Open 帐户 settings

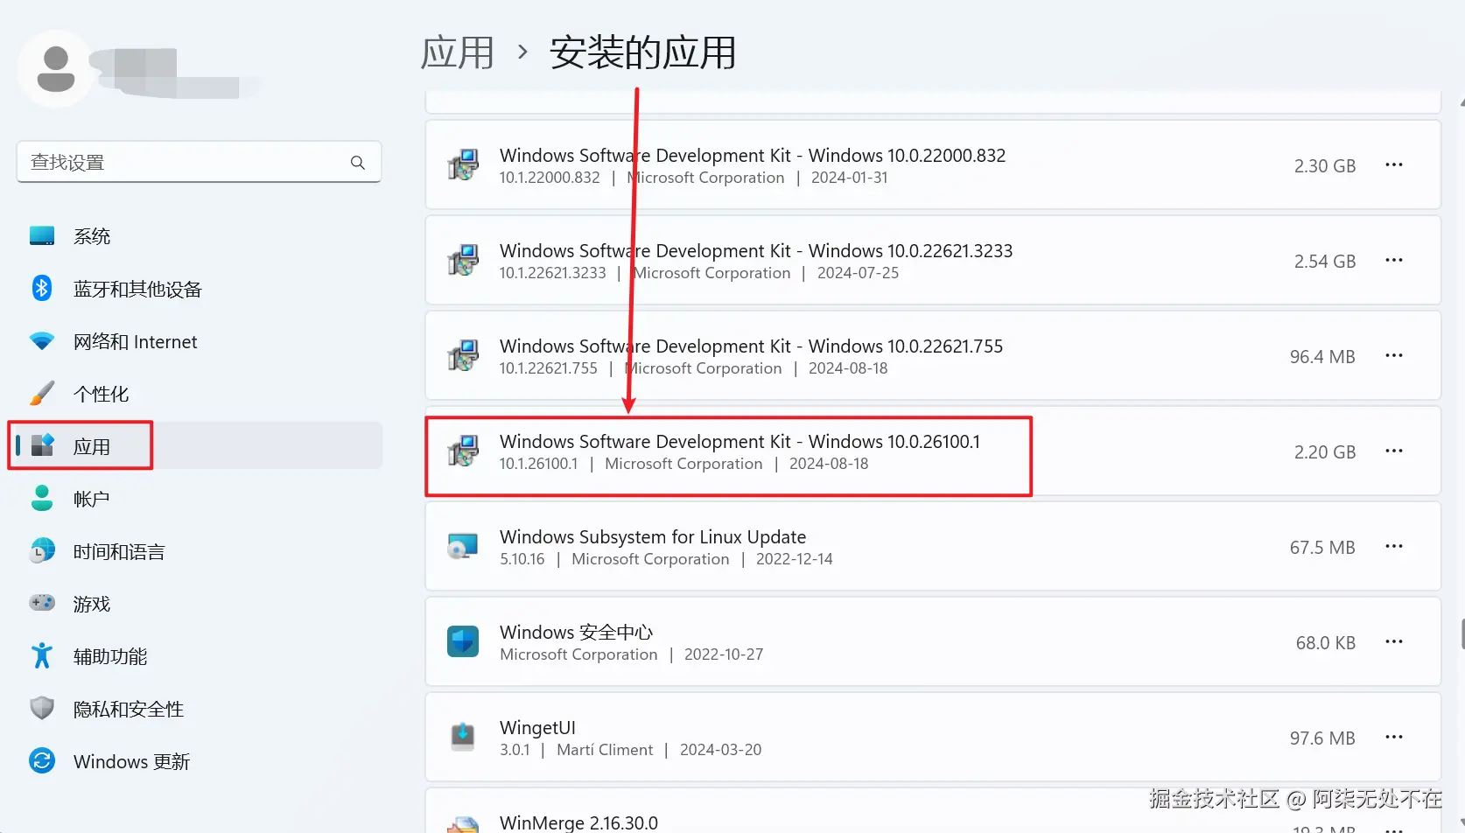pos(200,499)
